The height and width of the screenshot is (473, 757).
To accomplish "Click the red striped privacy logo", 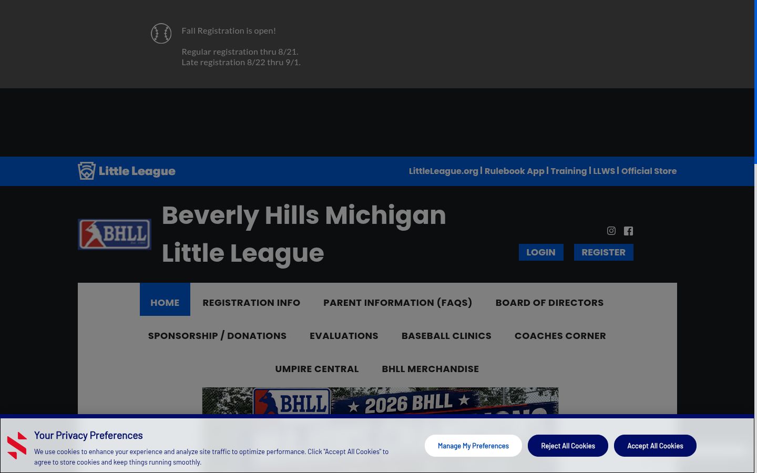I will pos(17,446).
